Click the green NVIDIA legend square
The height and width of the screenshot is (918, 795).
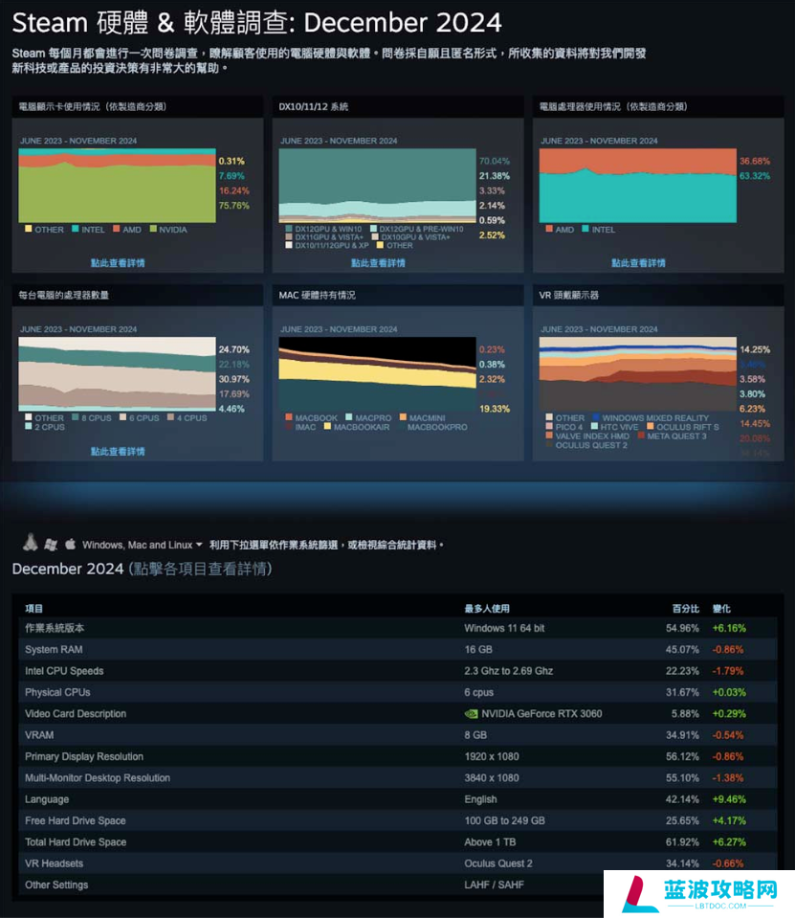tap(154, 230)
